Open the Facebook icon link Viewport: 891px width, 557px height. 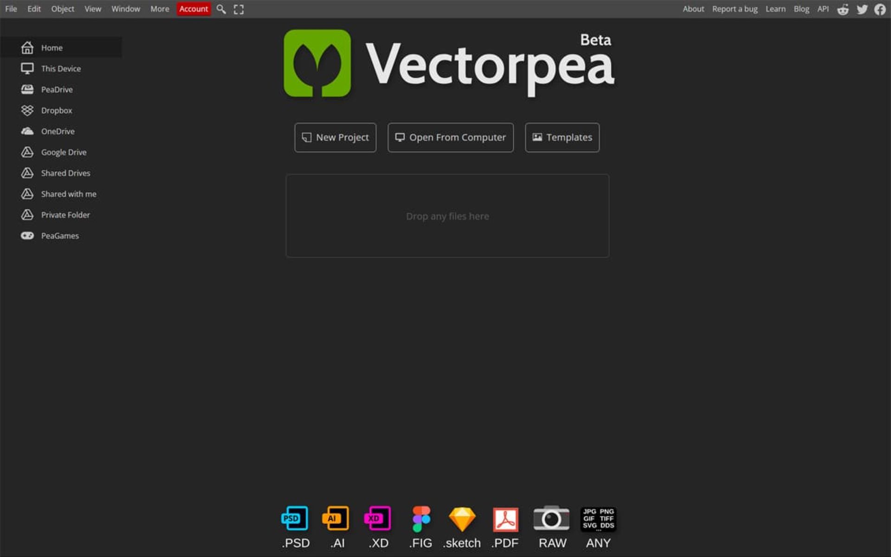pyautogui.click(x=880, y=9)
